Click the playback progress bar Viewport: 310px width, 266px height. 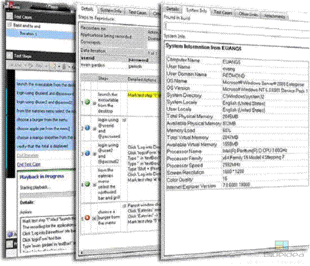tap(47, 195)
